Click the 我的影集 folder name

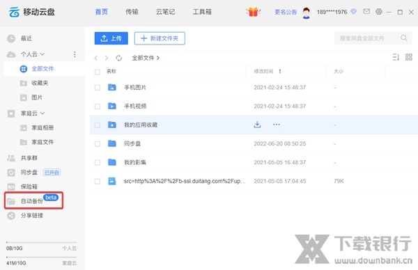(x=135, y=162)
